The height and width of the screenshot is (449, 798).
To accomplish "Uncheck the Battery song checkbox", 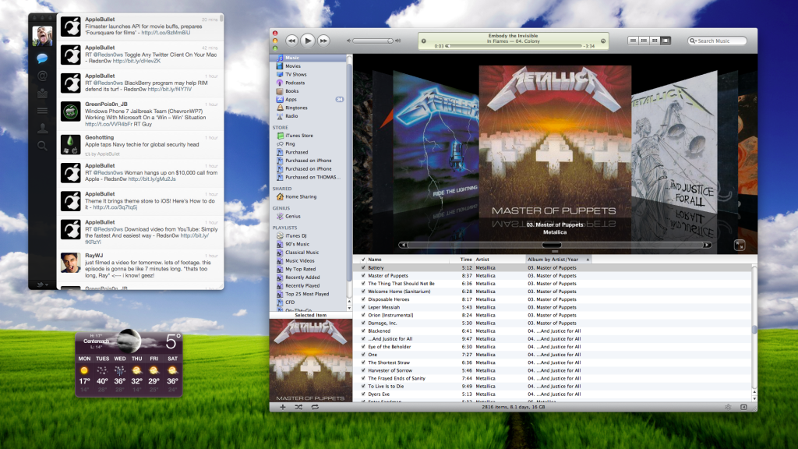I will [x=363, y=268].
